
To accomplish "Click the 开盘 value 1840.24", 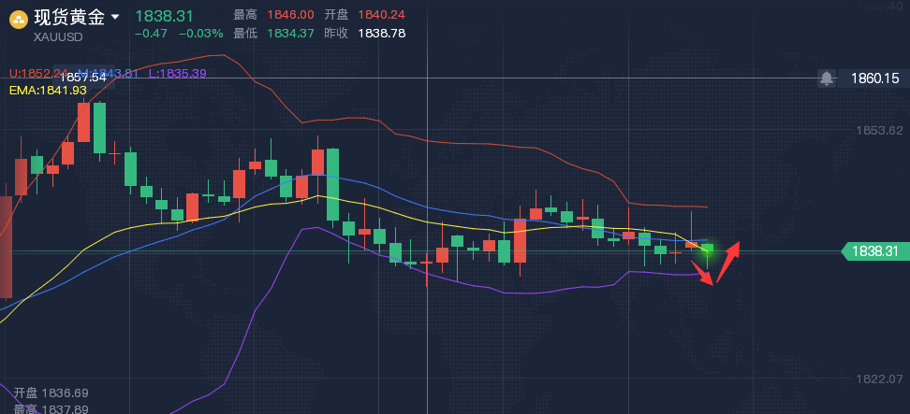I will tap(382, 15).
